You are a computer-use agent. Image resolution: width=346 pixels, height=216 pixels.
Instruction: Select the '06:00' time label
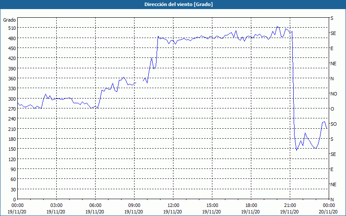[95, 206]
